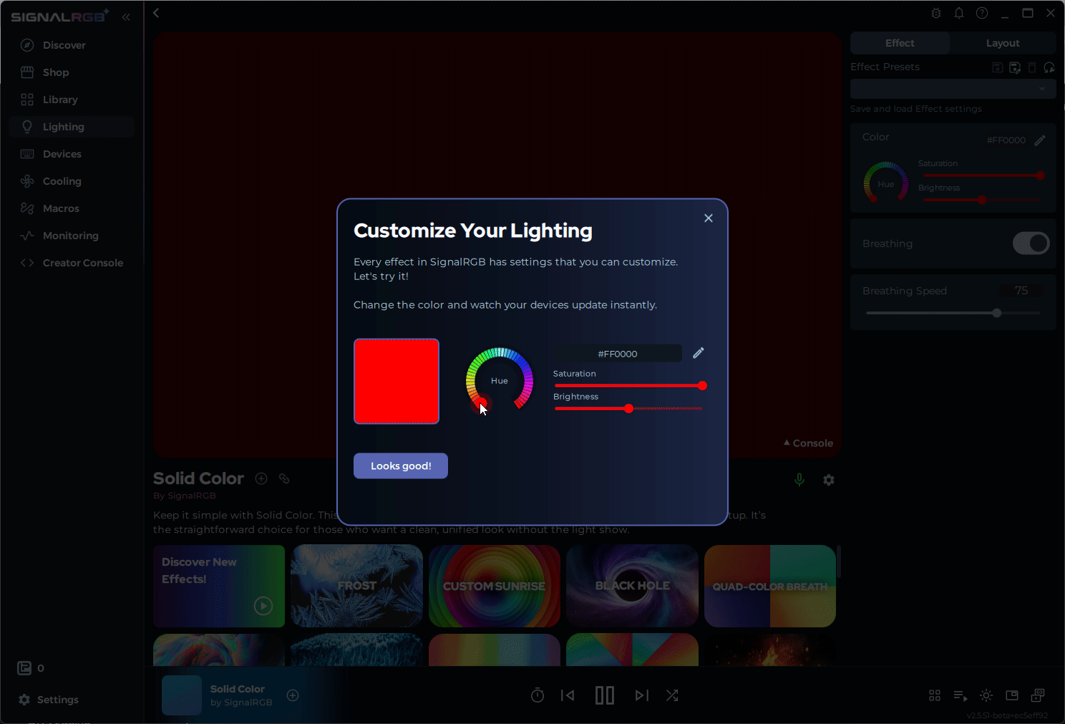1065x724 pixels.
Task: Open the Effect Presets dropdown
Action: tap(952, 88)
